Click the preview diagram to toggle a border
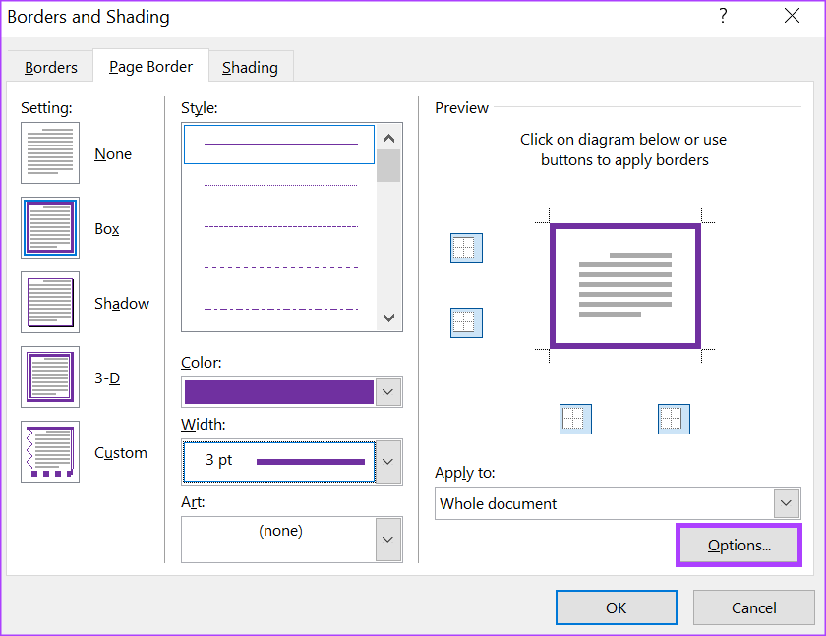 point(625,286)
